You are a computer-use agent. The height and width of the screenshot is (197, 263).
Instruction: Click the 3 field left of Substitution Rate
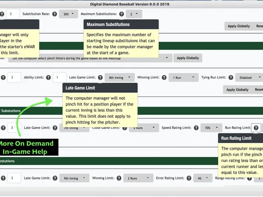point(13,14)
